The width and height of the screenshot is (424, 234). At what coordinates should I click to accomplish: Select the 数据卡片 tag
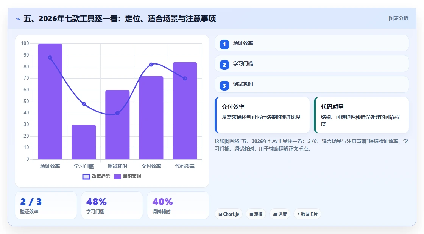307,214
